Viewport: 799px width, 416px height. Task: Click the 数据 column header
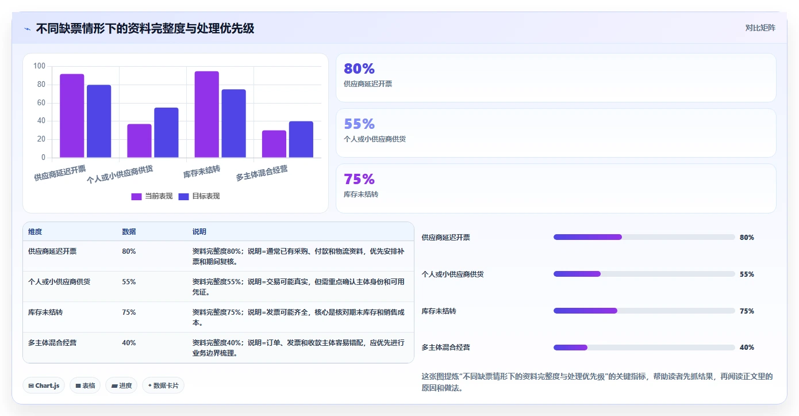129,232
